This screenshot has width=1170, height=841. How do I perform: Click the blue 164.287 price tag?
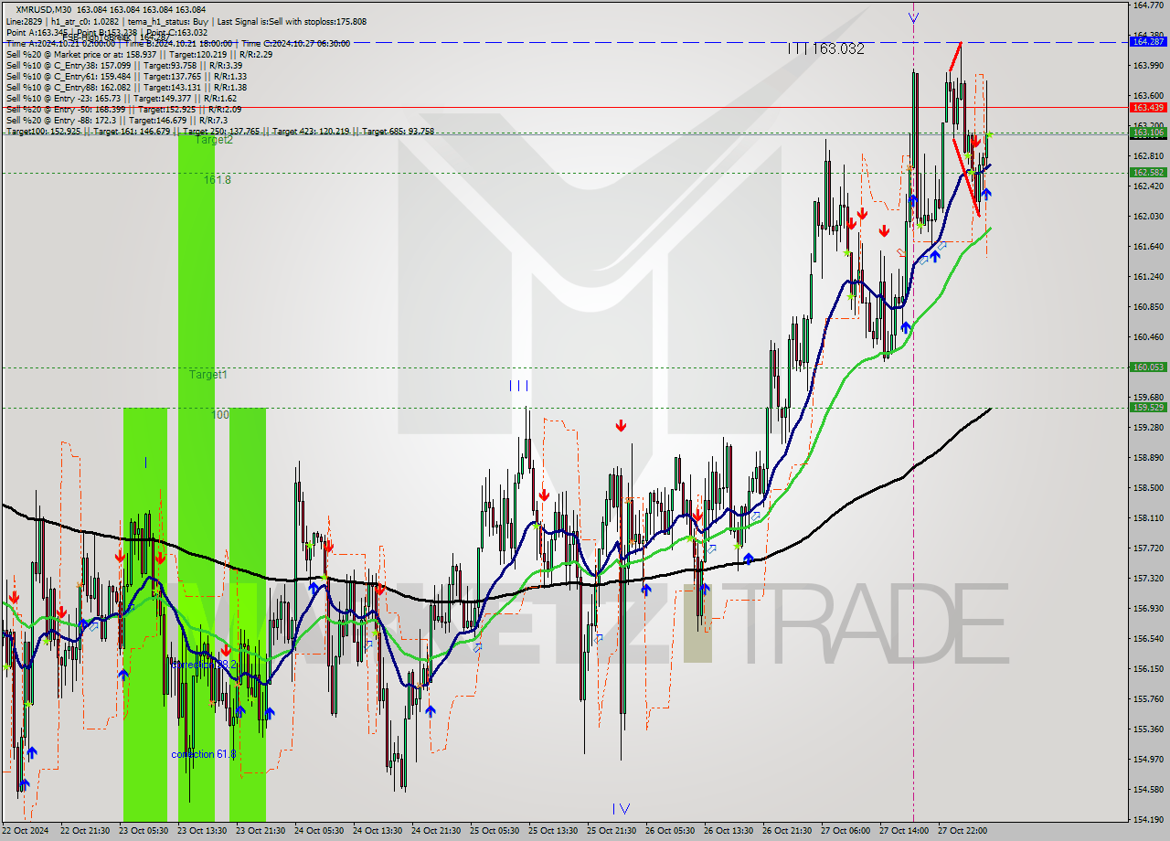pyautogui.click(x=1148, y=41)
